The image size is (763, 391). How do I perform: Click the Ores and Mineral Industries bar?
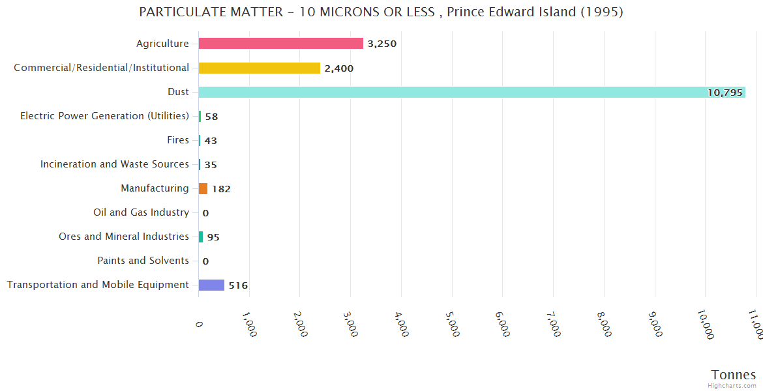coord(201,237)
